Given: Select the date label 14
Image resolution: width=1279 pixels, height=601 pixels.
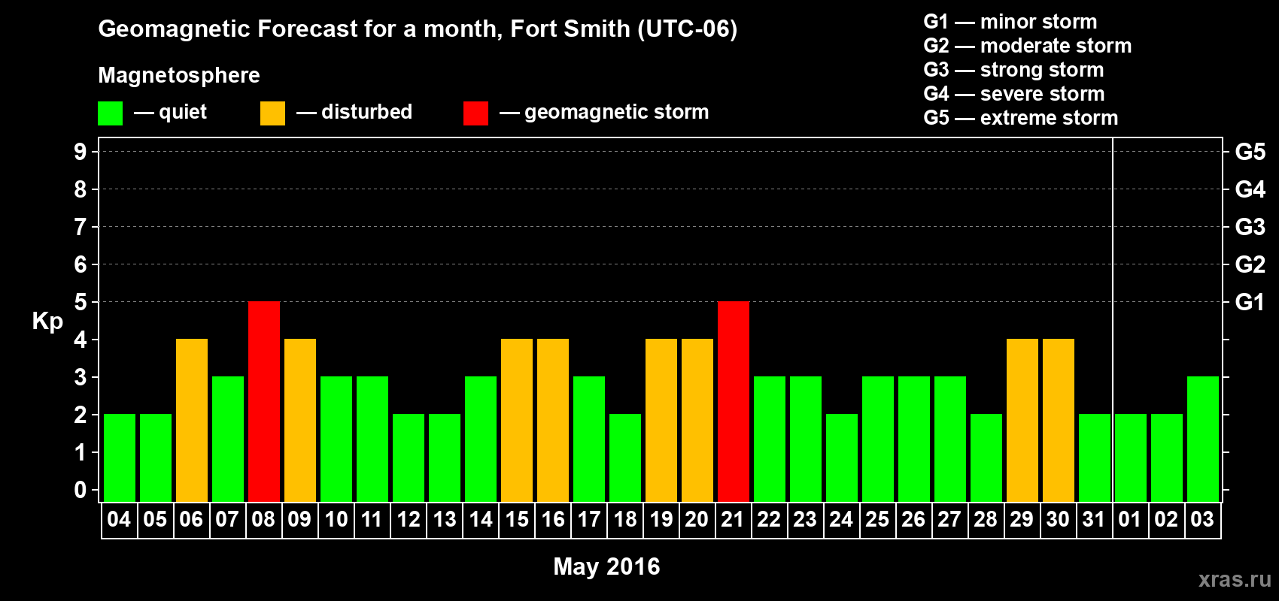Looking at the screenshot, I should coord(480,520).
